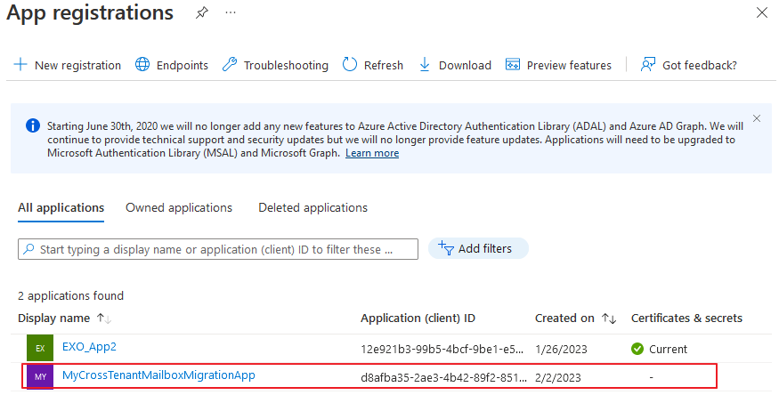Click the Got feedback person icon
Image resolution: width=779 pixels, height=395 pixels.
(648, 65)
